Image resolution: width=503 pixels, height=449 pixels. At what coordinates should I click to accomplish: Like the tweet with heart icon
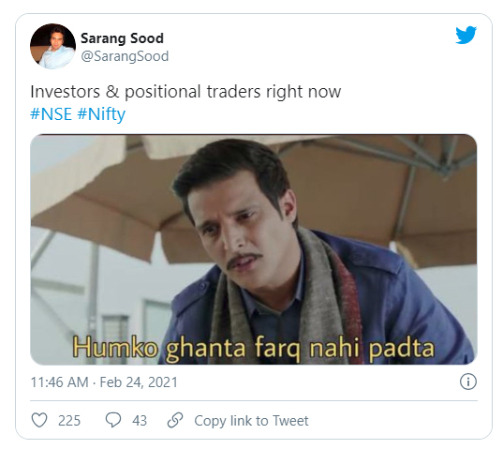39,420
